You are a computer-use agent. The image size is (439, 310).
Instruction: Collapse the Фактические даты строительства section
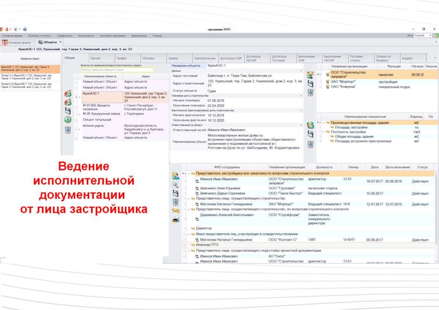pyautogui.click(x=301, y=111)
